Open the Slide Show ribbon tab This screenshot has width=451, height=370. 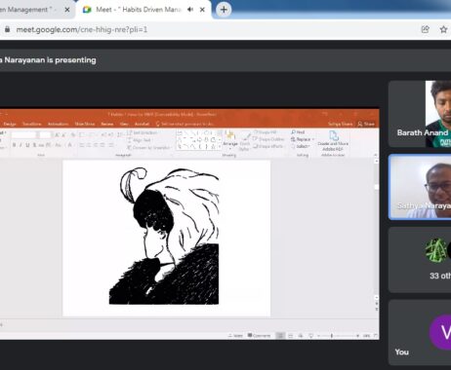coord(85,124)
